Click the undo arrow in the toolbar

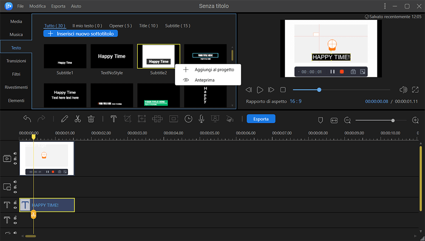tap(27, 119)
